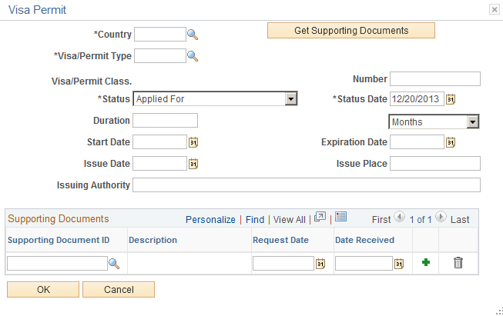The height and width of the screenshot is (316, 503).
Task: Click the Personalize link
Action: coord(210,219)
